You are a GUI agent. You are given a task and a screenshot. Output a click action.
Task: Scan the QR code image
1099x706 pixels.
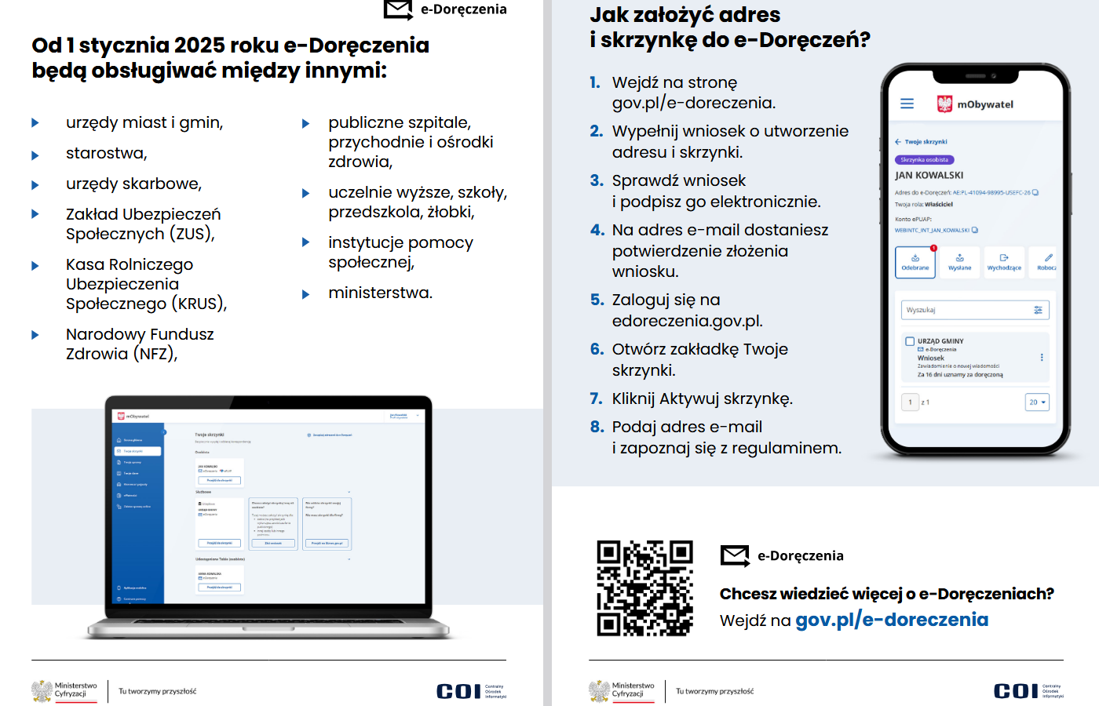(644, 588)
